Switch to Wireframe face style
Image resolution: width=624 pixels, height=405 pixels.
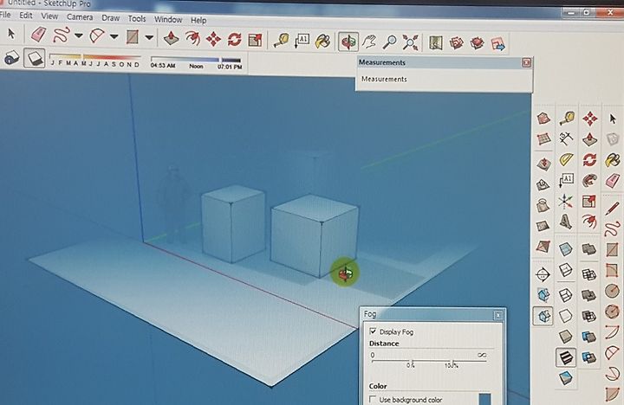pos(565,295)
